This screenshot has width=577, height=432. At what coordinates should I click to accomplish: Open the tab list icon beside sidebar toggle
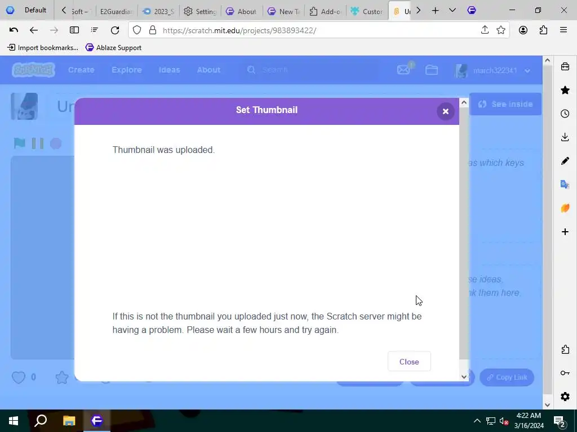click(95, 30)
